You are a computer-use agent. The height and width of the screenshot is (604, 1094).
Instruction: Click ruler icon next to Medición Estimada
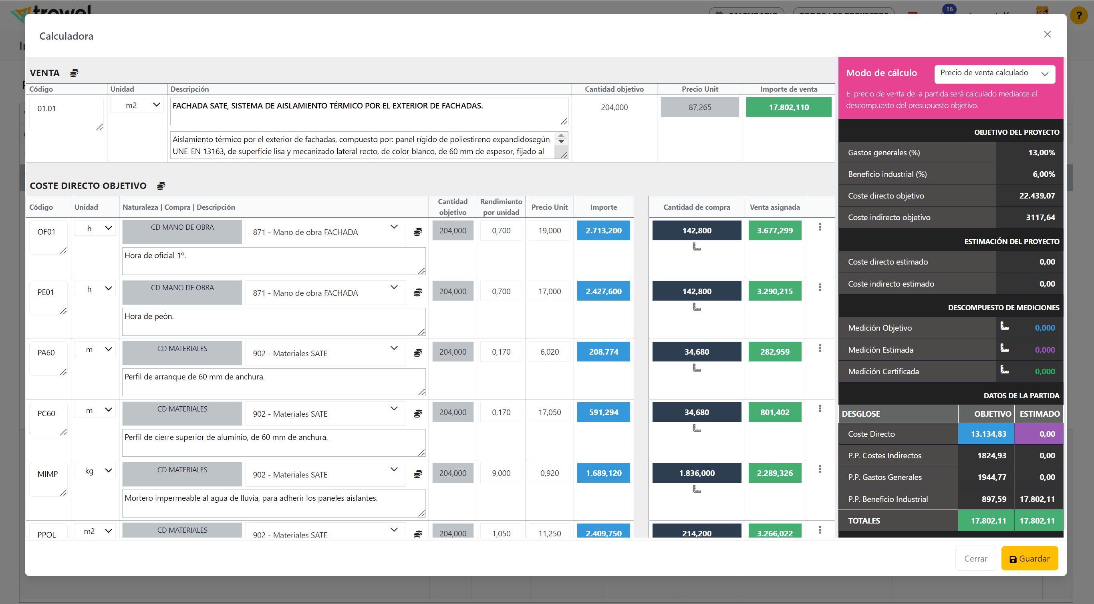[1004, 349]
